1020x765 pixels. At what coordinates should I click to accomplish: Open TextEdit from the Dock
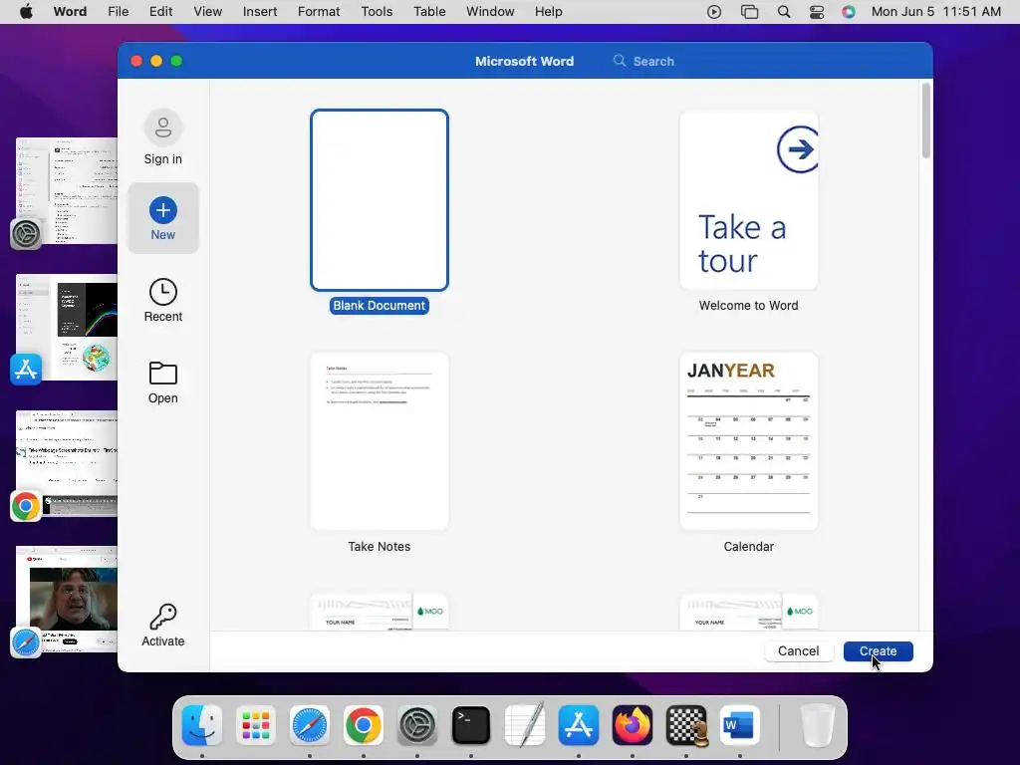[x=525, y=725]
